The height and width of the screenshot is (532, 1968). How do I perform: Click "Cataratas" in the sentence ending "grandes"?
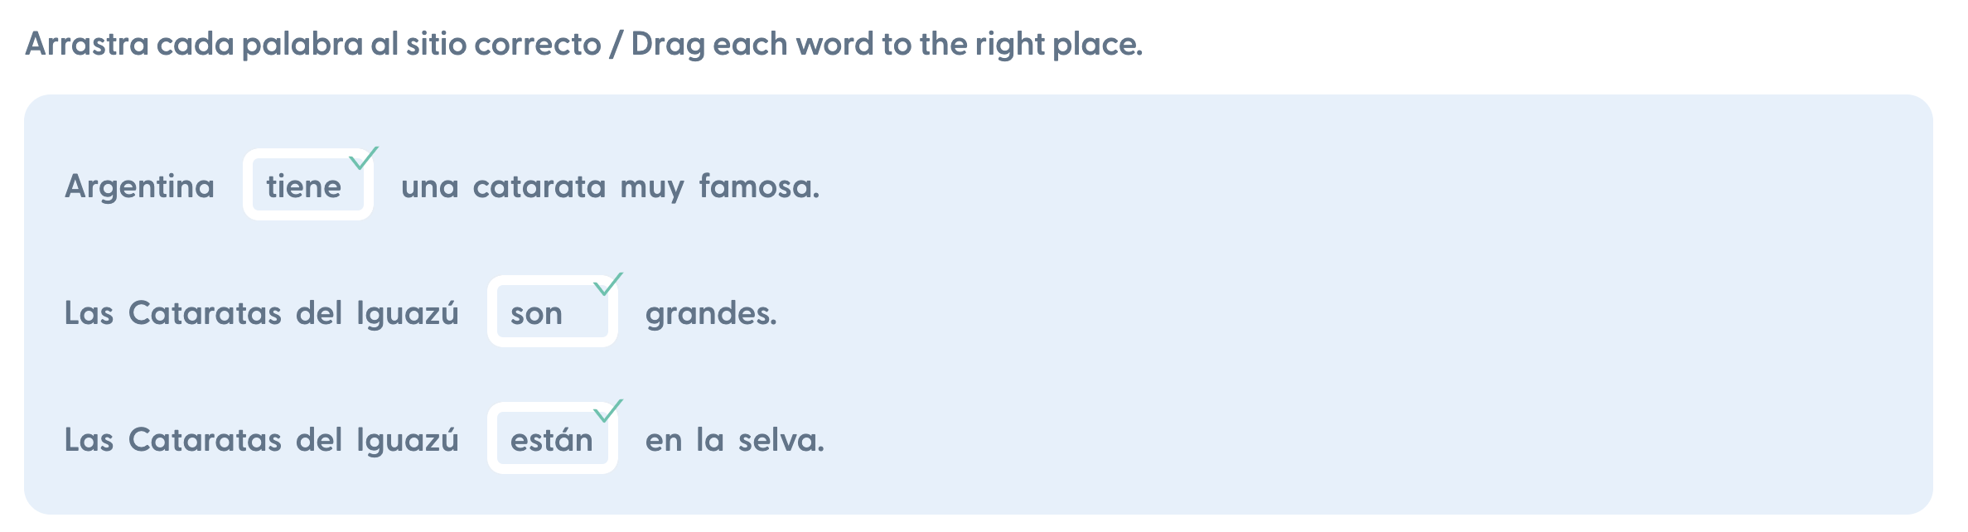tap(205, 313)
